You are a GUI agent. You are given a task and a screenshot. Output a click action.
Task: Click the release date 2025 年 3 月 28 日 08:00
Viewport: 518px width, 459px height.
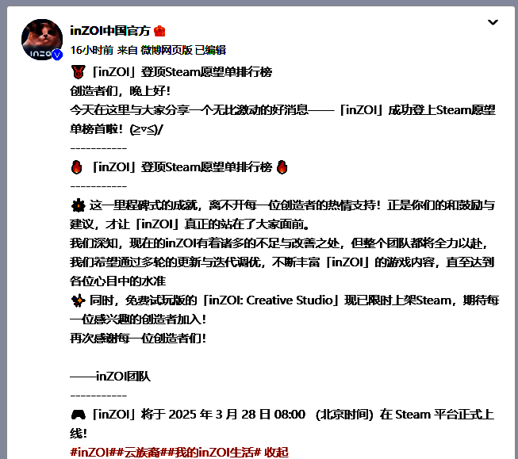point(237,415)
